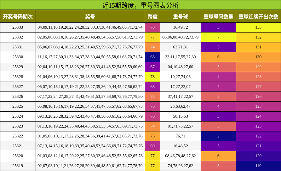This screenshot has width=281, height=171.
Task: Click the consecutive count 126
Action: (x=258, y=96)
